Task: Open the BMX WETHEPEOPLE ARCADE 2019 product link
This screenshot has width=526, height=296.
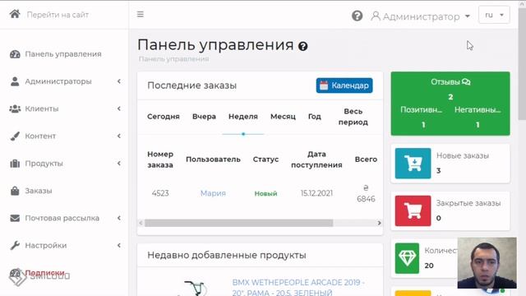Action: (298, 287)
